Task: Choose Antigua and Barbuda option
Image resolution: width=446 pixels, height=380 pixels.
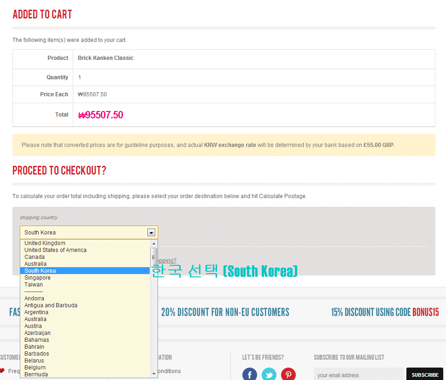Action: (x=51, y=305)
